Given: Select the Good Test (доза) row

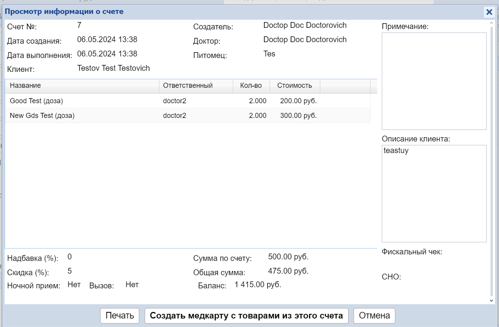Looking at the screenshot, I should pos(36,101).
